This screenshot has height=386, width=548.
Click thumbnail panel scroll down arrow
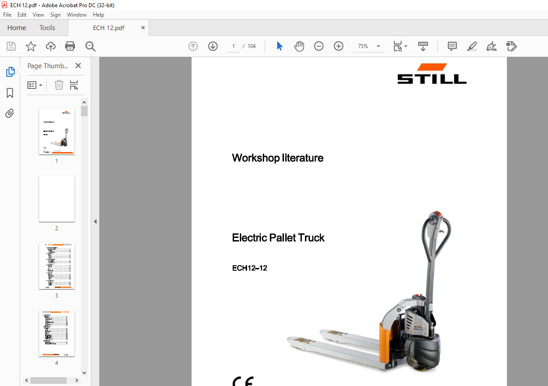[x=84, y=373]
